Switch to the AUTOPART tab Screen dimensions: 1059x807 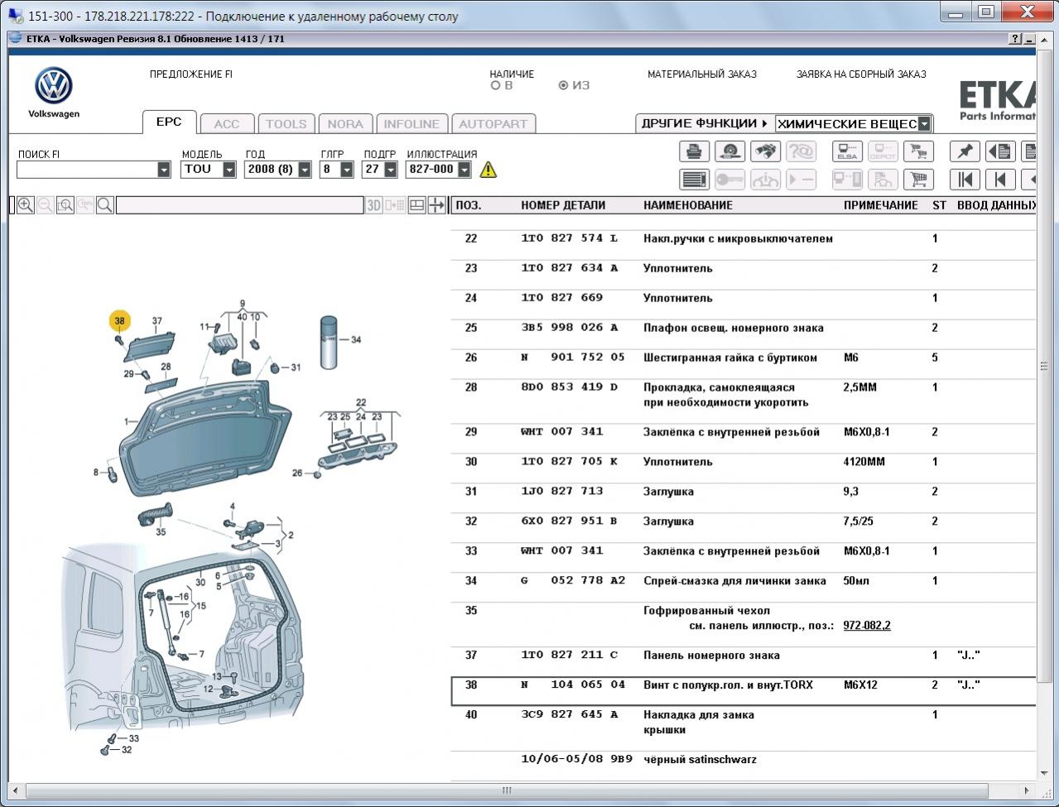(x=493, y=124)
